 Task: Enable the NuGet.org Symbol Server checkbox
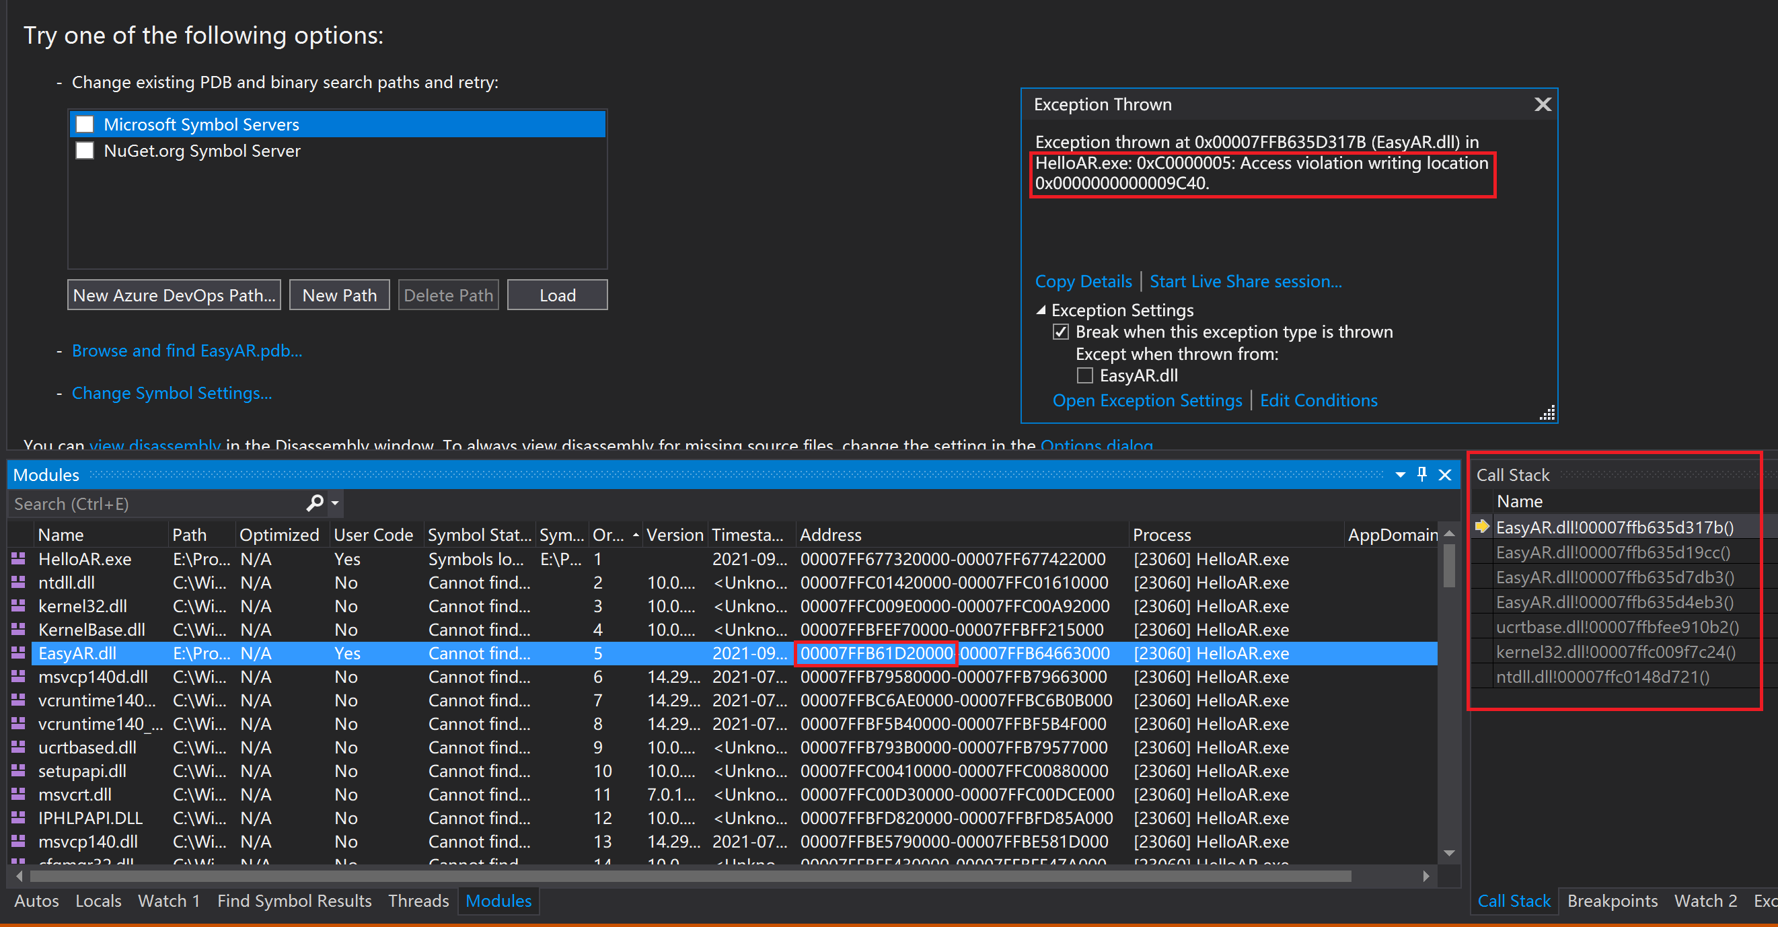[x=85, y=151]
